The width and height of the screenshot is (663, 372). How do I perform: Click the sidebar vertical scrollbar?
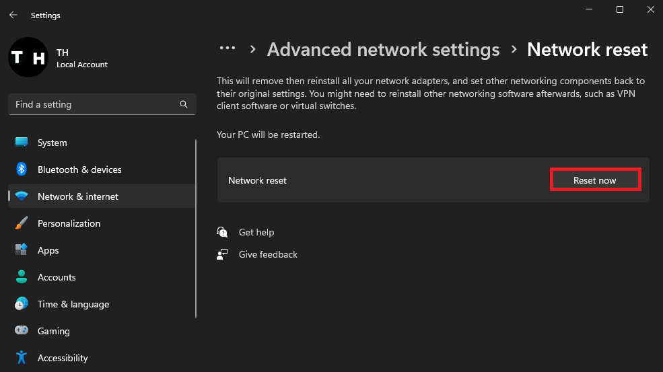(196, 229)
